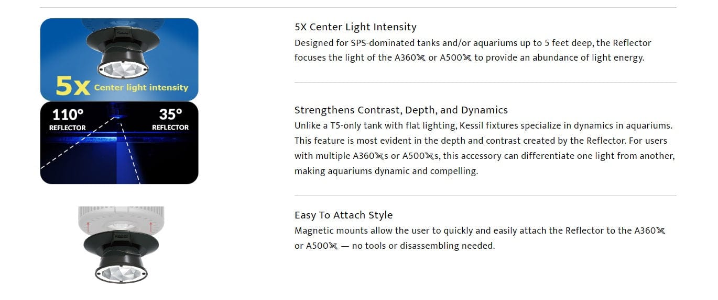Click the faceted lens of the bottom reflector
Viewport: 718px width, 300px height.
(121, 273)
